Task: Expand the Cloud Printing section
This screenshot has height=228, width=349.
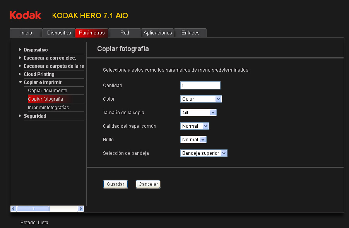Action: (x=20, y=74)
